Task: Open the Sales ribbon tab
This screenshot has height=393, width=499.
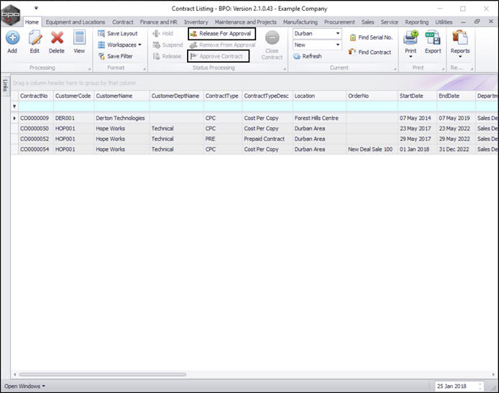Action: click(367, 22)
